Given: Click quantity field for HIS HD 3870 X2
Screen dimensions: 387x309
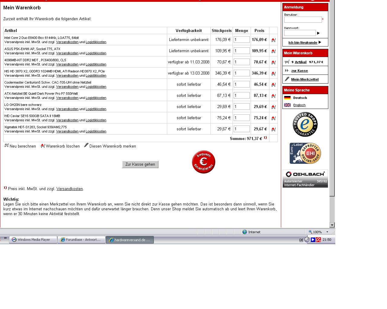Looking at the screenshot, I should click(242, 73).
